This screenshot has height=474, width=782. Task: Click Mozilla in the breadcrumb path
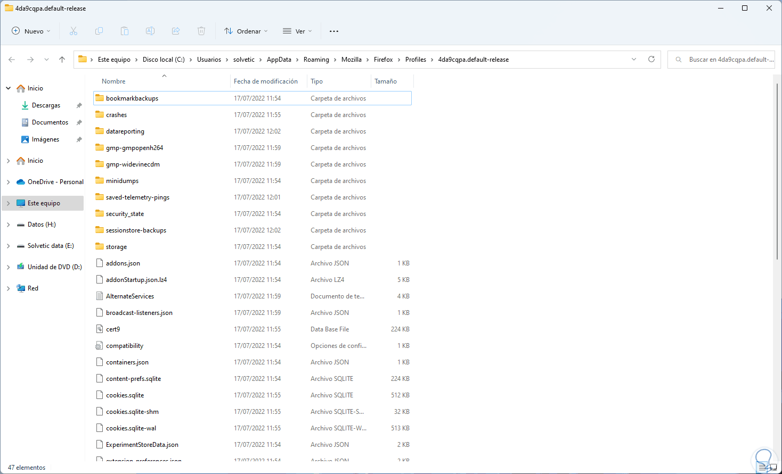(352, 60)
